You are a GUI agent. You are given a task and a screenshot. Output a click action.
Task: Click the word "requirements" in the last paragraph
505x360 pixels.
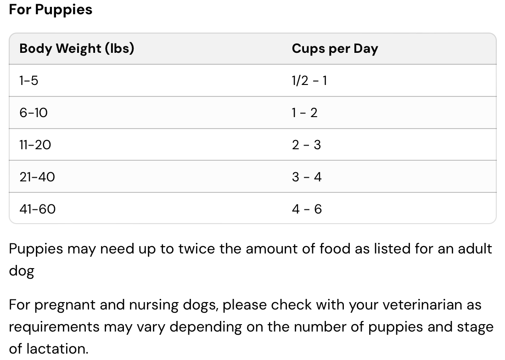coord(54,327)
